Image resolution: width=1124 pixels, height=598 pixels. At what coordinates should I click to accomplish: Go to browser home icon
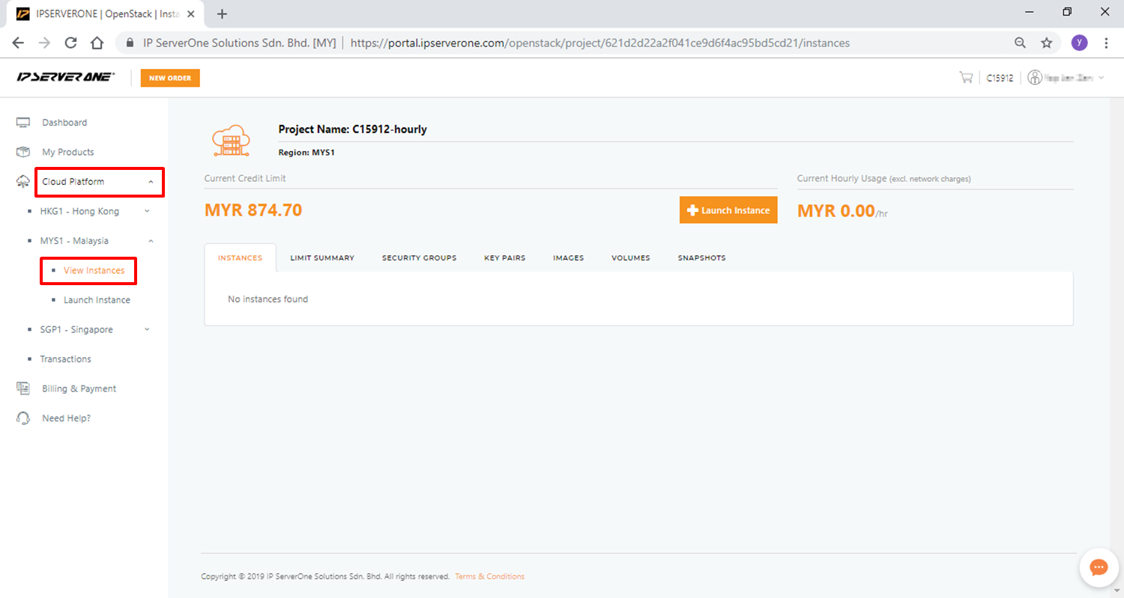coord(97,43)
